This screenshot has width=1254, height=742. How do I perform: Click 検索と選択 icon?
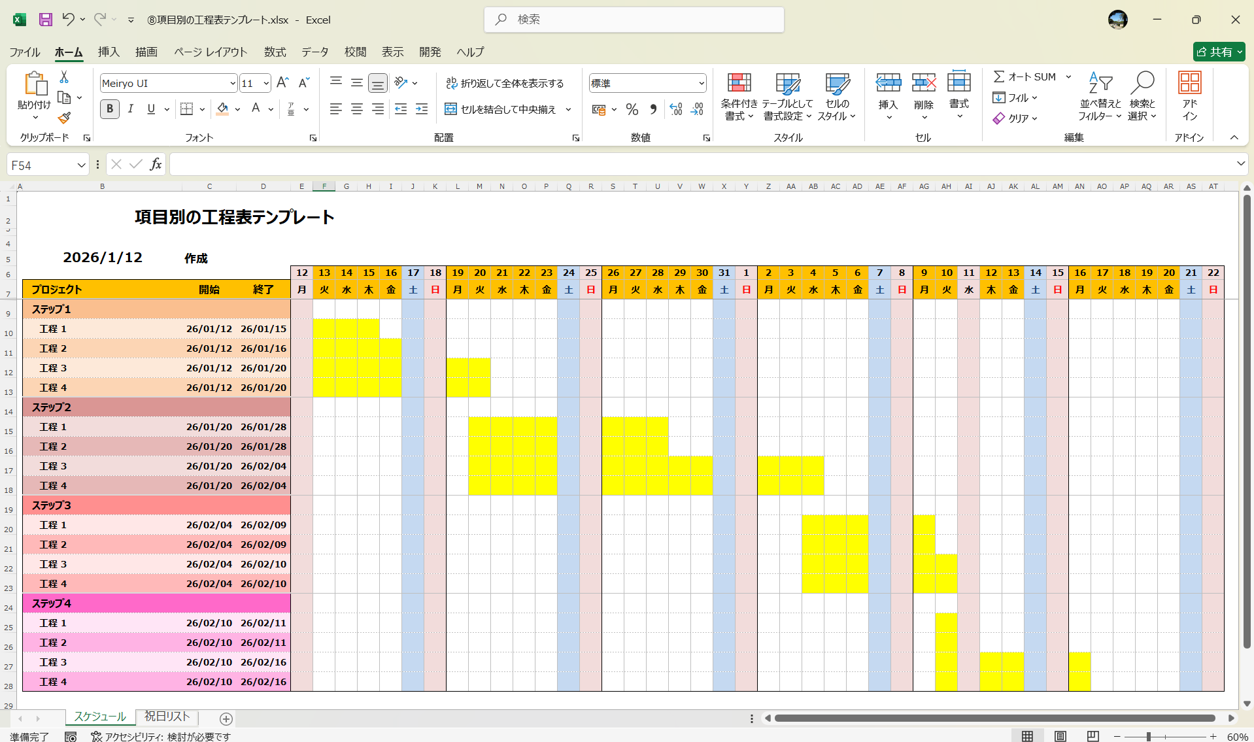1143,97
